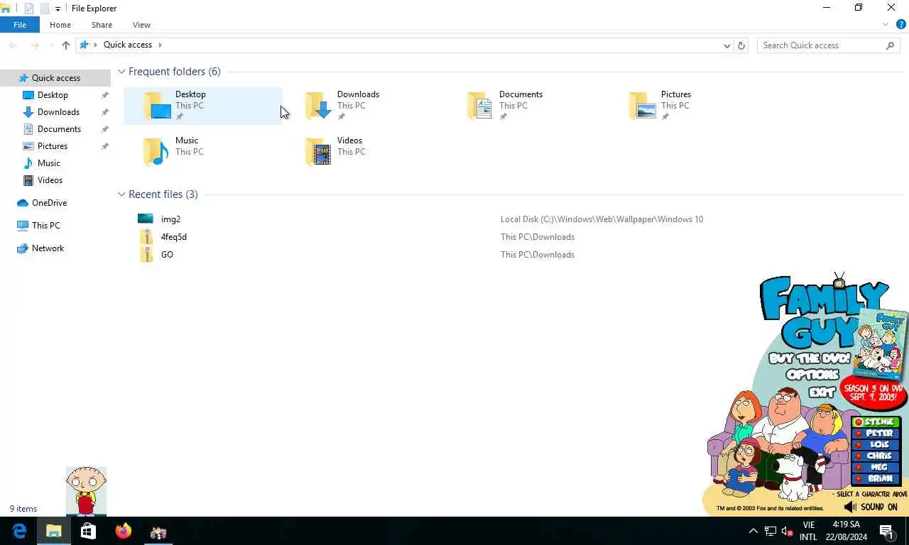Viewport: 909px width, 545px height.
Task: Open Microsoft Edge from the taskbar
Action: 19,531
